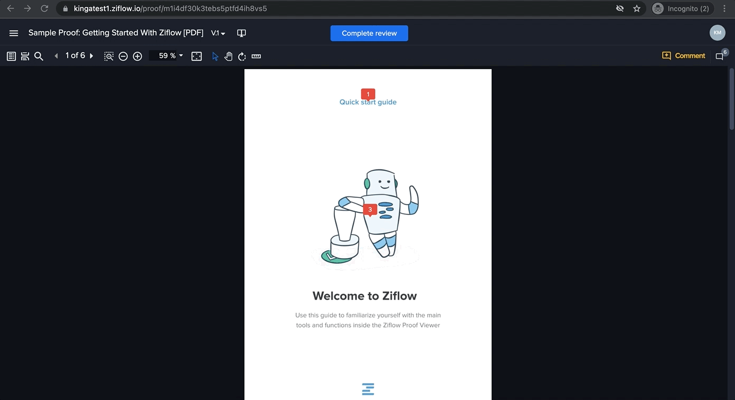The width and height of the screenshot is (735, 400).
Task: Select the arrow pointer tool
Action: tap(215, 56)
